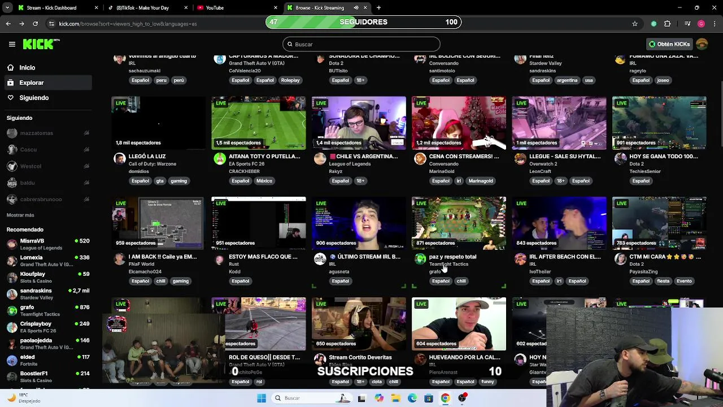723x407 pixels.
Task: Click grafo avatar in recommended list
Action: click(12, 310)
